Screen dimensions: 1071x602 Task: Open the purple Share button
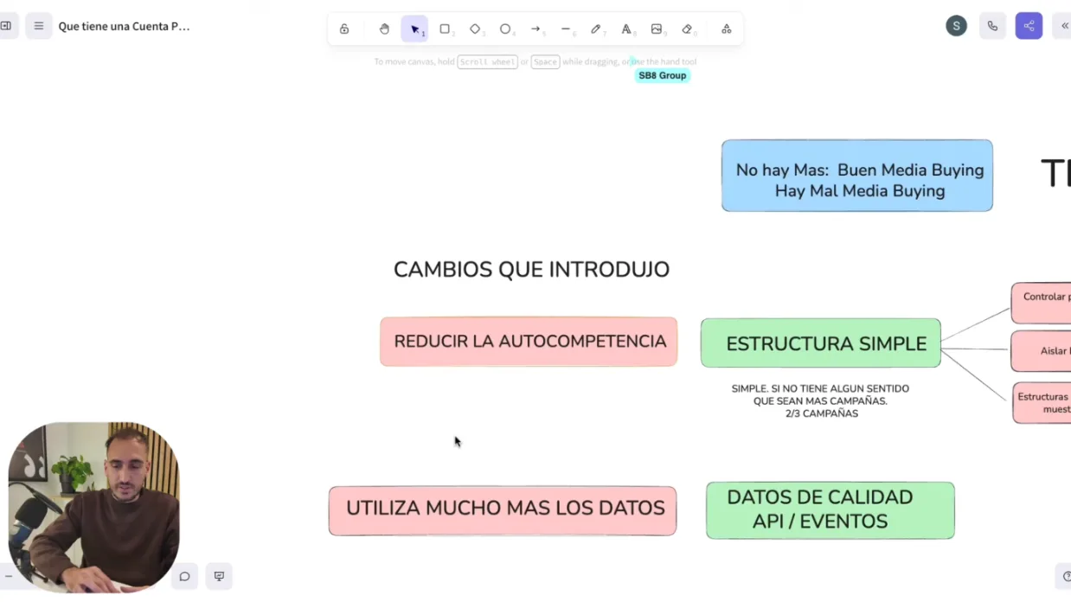(1029, 26)
